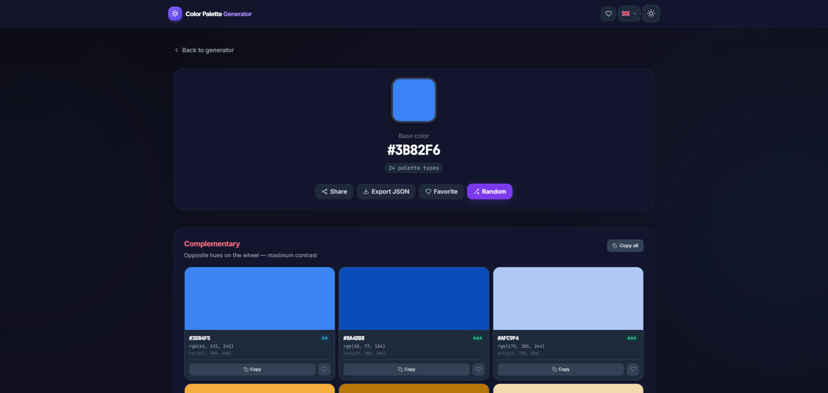Click the back arrow next to Back to generator
This screenshot has width=828, height=393.
pyautogui.click(x=176, y=50)
